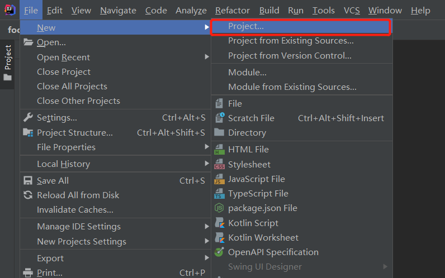
Task: Click the Kotlin Script icon
Action: [x=219, y=223]
